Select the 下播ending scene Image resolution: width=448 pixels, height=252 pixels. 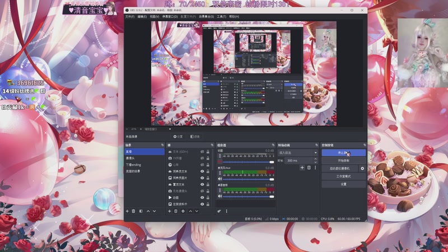tap(144, 165)
